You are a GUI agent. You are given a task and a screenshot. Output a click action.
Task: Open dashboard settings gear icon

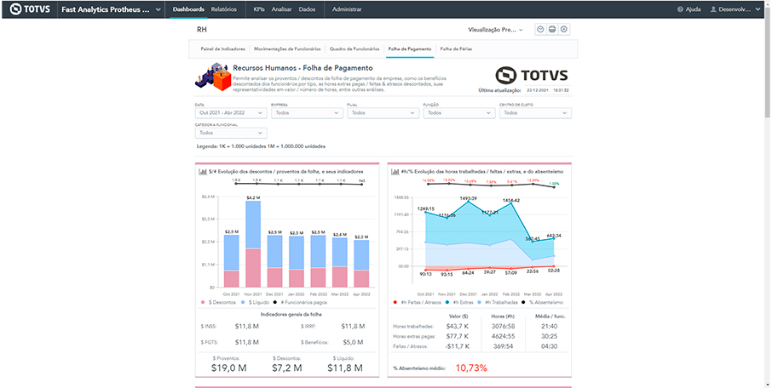[x=564, y=30]
